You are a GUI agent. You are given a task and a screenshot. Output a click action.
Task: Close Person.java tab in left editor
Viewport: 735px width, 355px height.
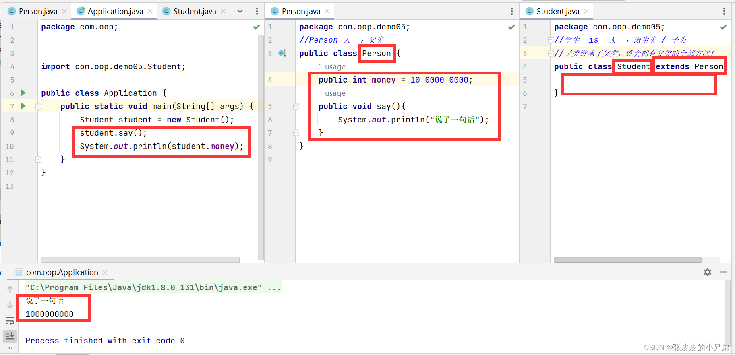pyautogui.click(x=64, y=11)
